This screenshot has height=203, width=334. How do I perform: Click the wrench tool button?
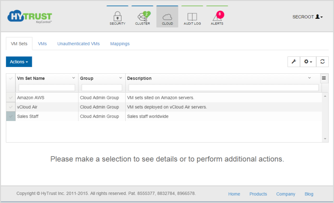pos(294,62)
